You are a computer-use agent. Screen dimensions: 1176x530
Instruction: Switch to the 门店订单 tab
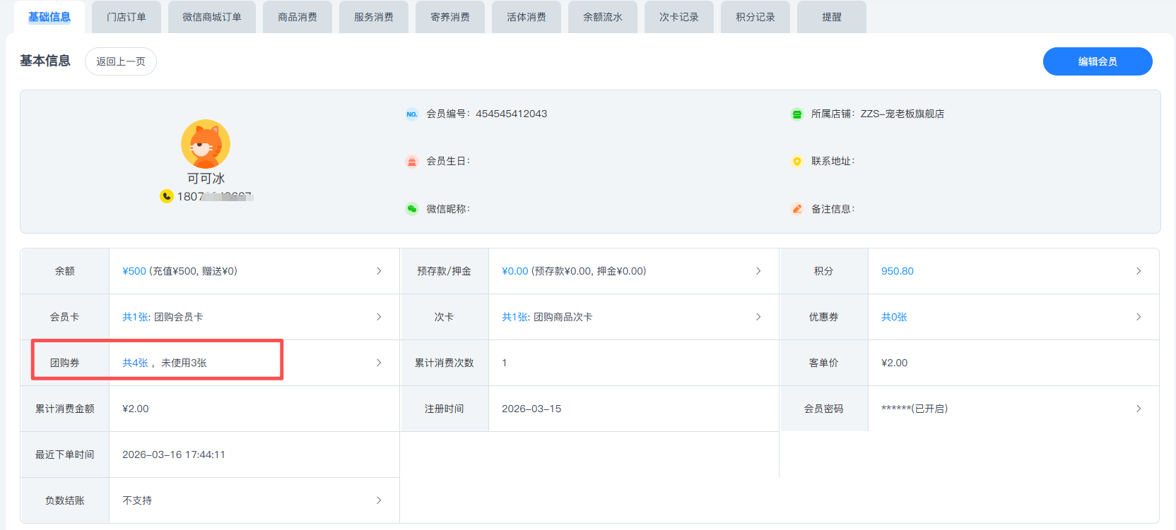click(127, 17)
